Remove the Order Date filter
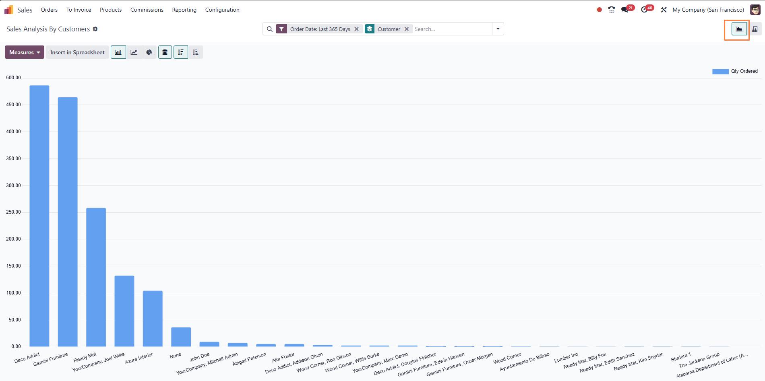The width and height of the screenshot is (765, 381). click(356, 29)
